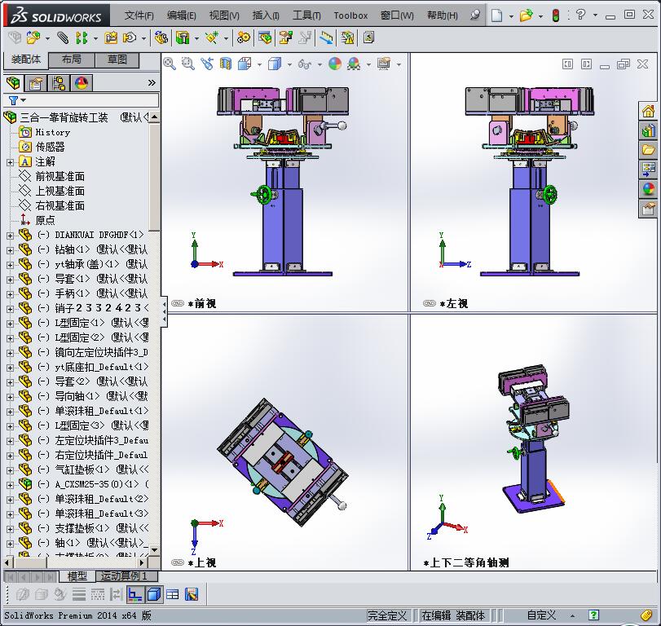Viewport: 661px width, 626px height.
Task: Open the Section View tool
Action: click(225, 64)
